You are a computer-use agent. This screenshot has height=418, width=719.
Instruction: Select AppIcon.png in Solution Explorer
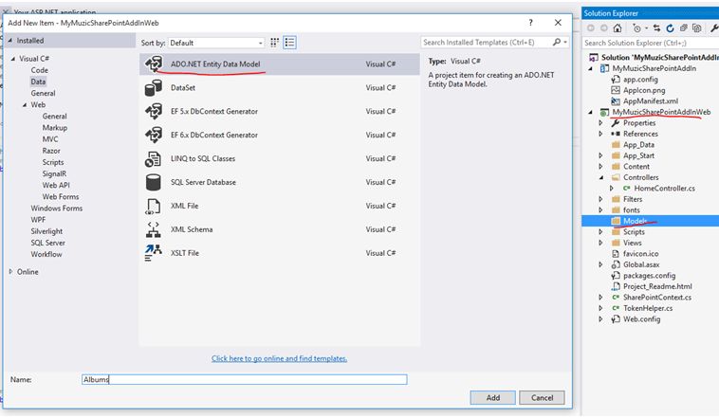coord(644,90)
